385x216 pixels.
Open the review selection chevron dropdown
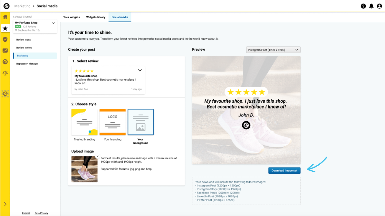pyautogui.click(x=140, y=71)
